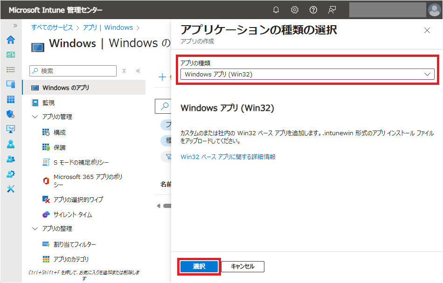This screenshot has height=283, width=443.
Task: Click the 割り当てフィルター filter icon
Action: coord(46,244)
